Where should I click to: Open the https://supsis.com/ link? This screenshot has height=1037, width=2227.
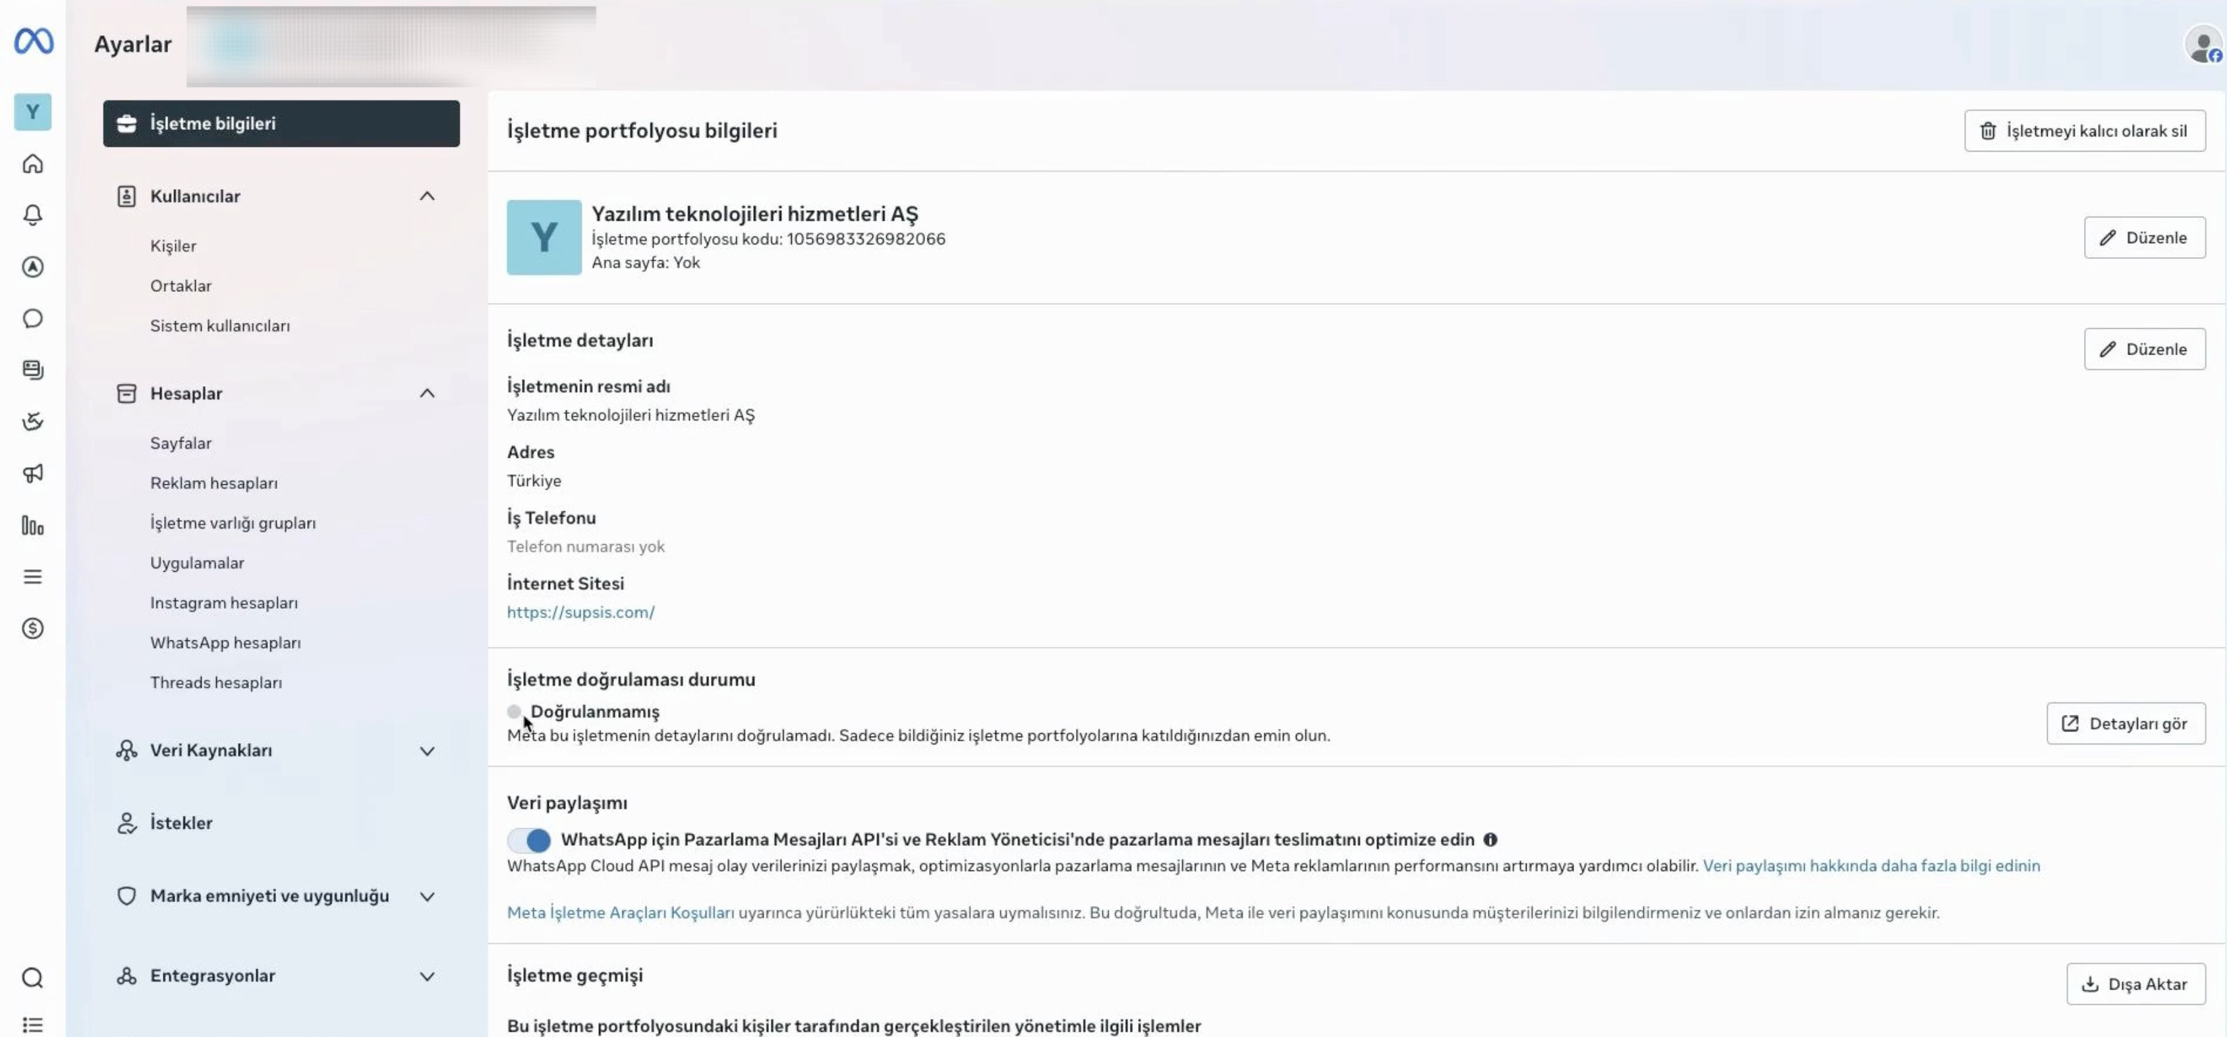pyautogui.click(x=581, y=612)
